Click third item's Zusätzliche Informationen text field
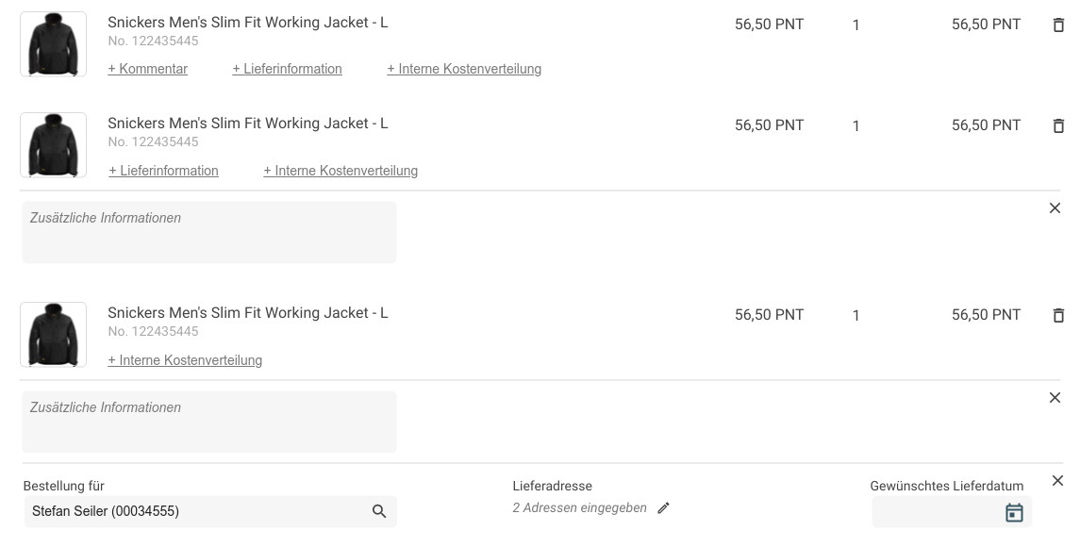Image resolution: width=1080 pixels, height=547 pixels. (x=208, y=422)
